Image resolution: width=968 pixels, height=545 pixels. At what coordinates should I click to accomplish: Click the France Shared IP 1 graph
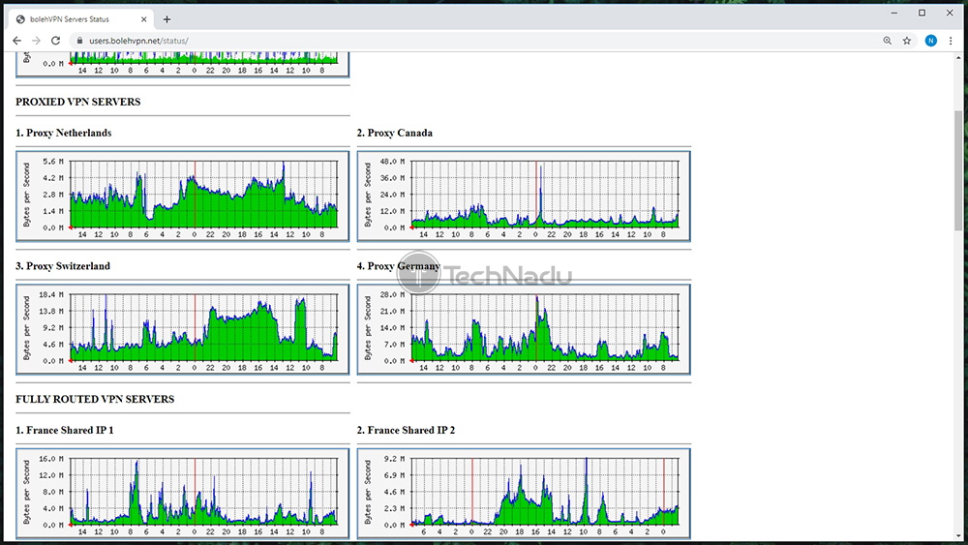coord(182,494)
